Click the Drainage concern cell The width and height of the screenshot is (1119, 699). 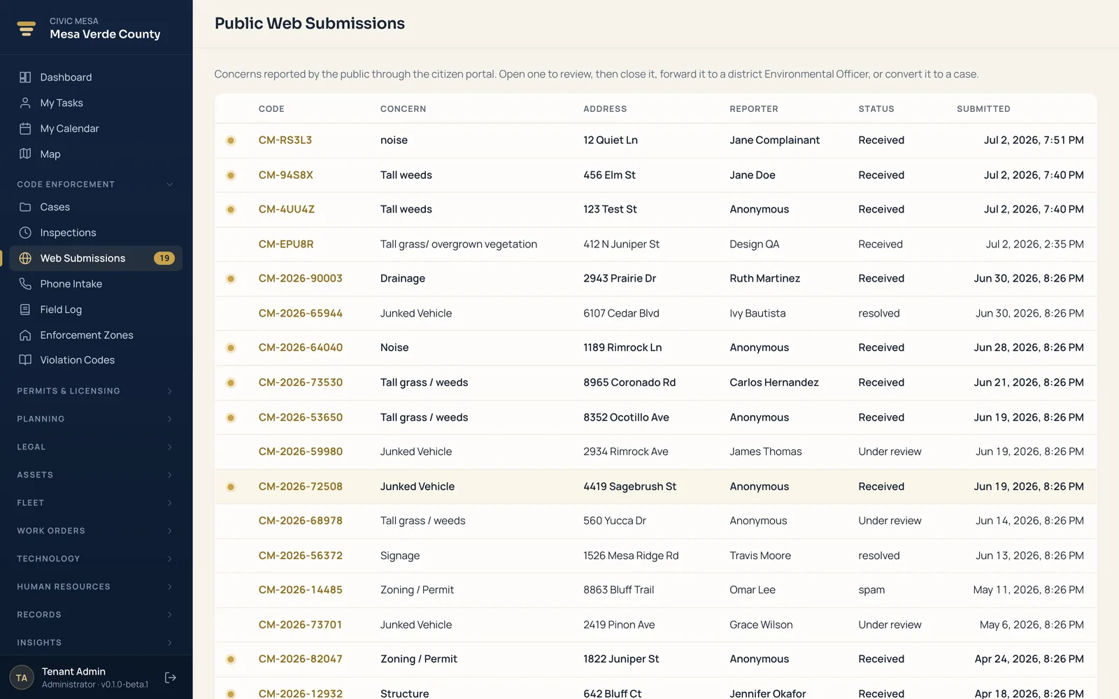tap(402, 278)
